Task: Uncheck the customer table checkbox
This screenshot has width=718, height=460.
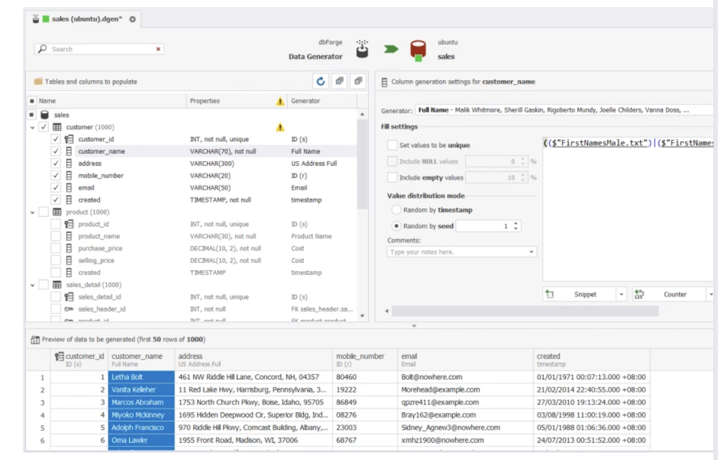Action: coord(44,127)
